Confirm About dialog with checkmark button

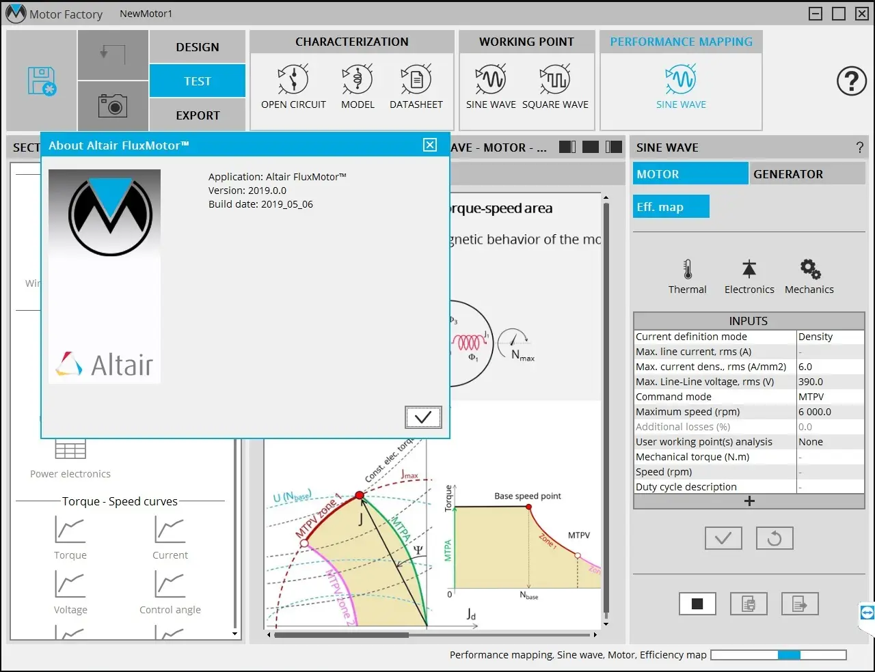coord(423,417)
